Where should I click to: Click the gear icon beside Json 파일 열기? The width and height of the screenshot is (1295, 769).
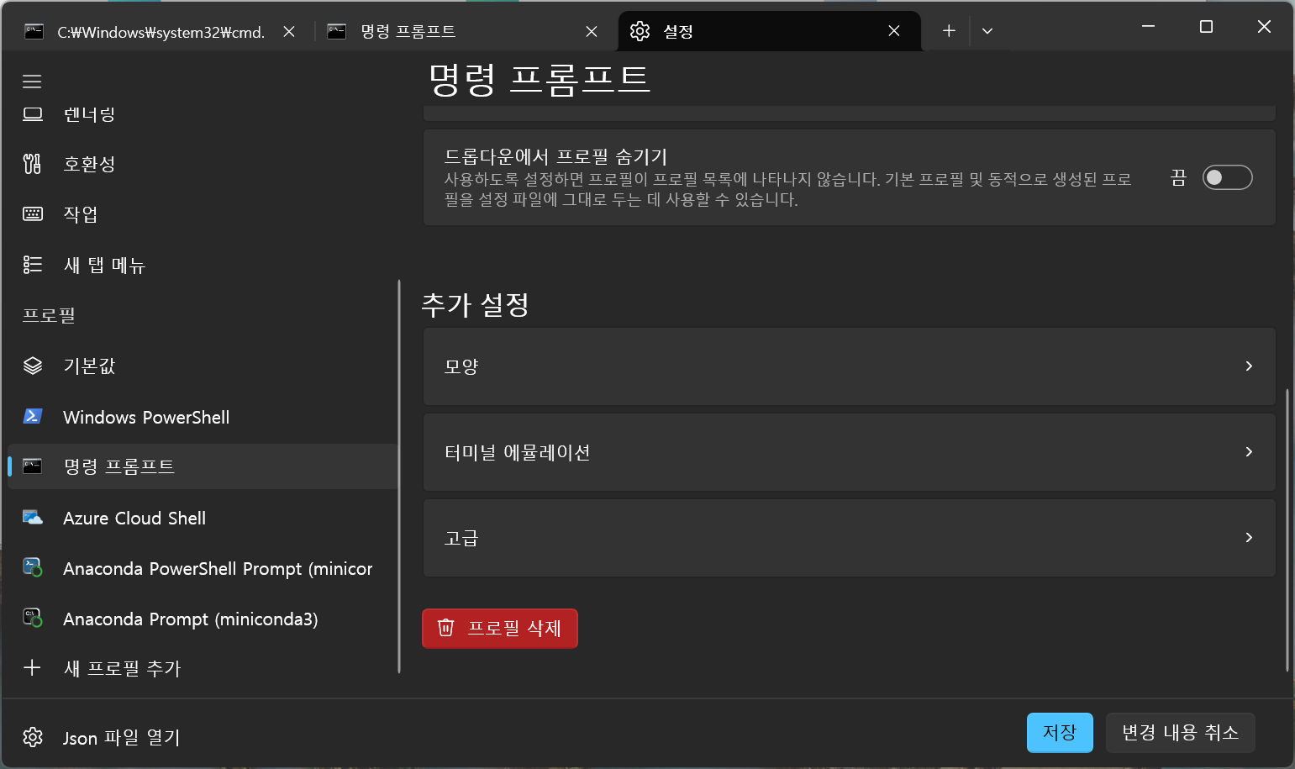[33, 737]
